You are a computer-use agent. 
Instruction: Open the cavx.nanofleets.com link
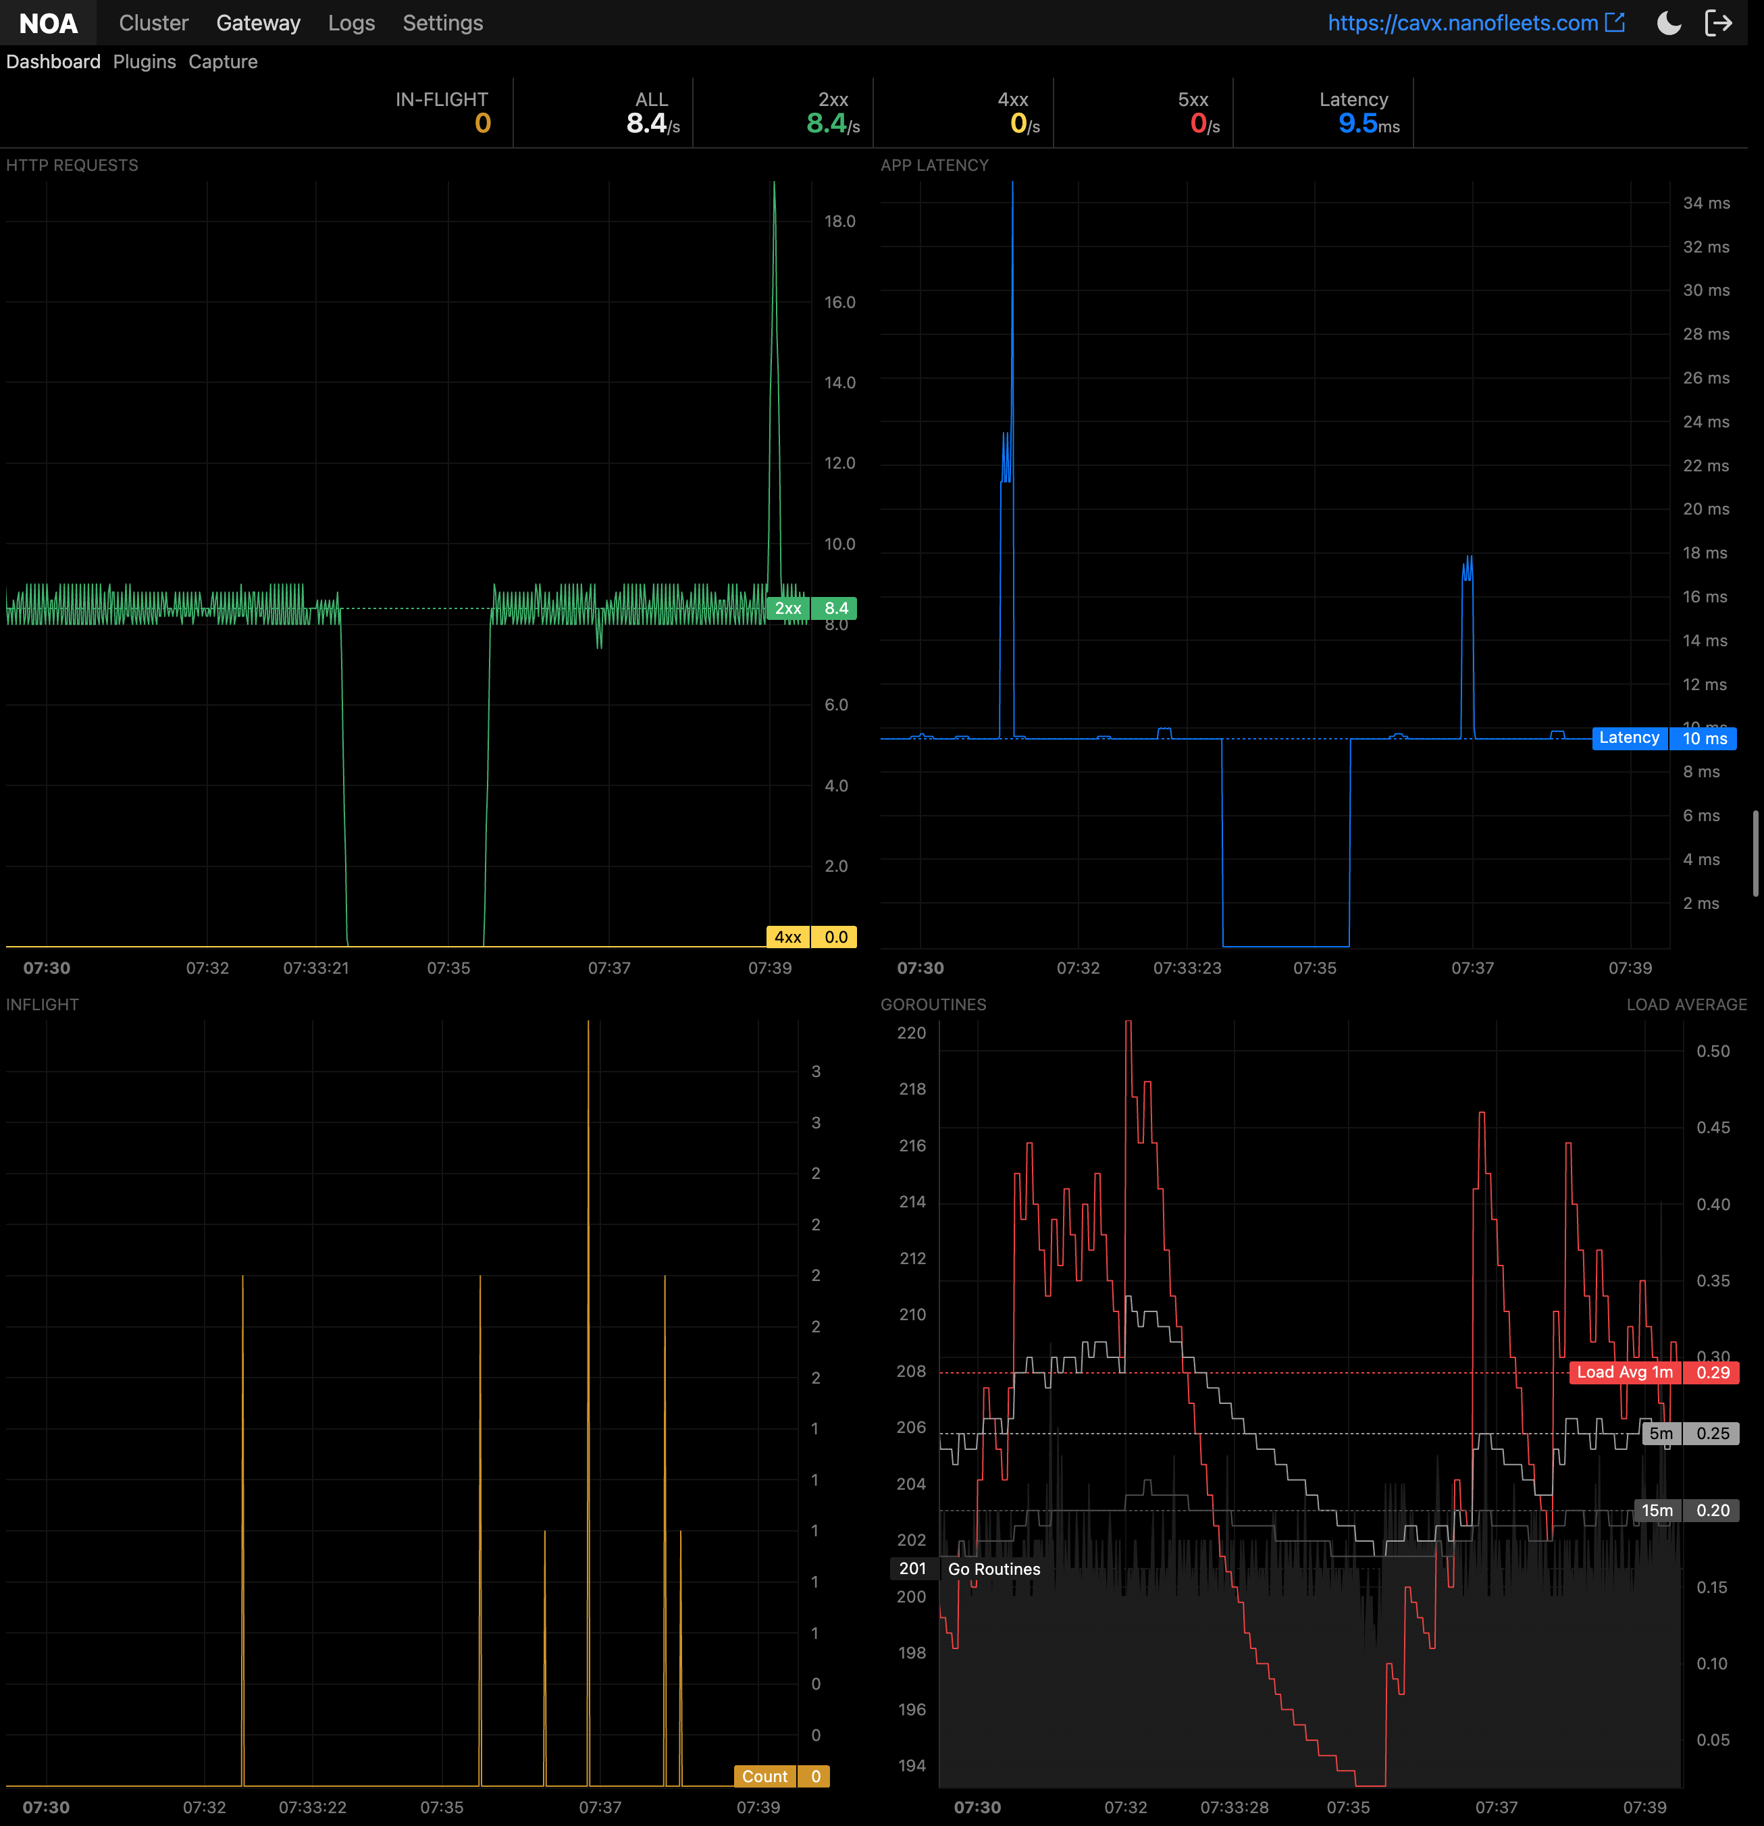click(x=1461, y=22)
